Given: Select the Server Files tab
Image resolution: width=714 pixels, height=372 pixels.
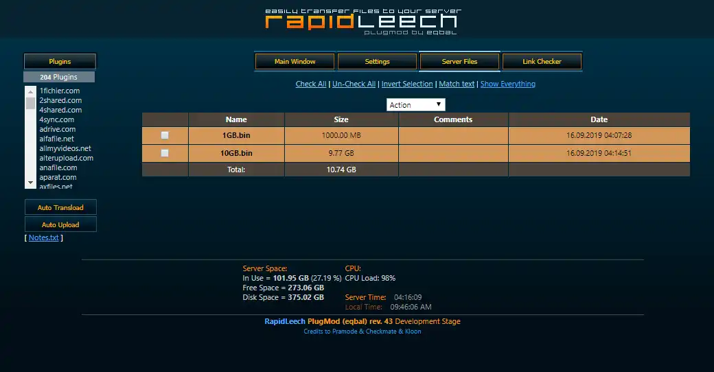Looking at the screenshot, I should (x=459, y=62).
